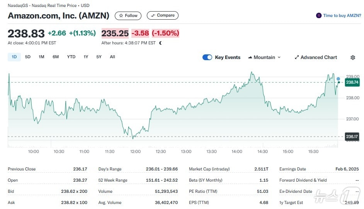Select the YTD range tab
Viewport: 364px width, 209px height.
pyautogui.click(x=71, y=57)
